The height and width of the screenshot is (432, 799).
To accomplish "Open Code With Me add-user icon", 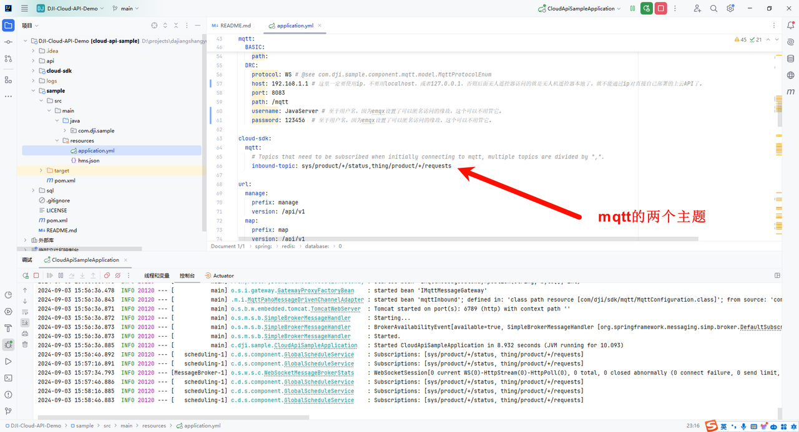I will coord(697,8).
